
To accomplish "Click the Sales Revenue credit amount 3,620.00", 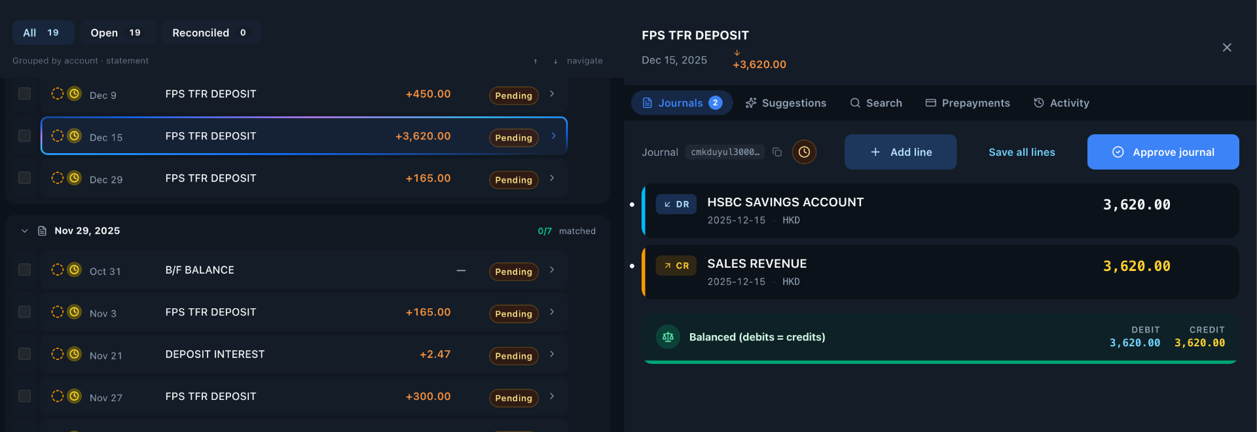I will coord(1137,266).
